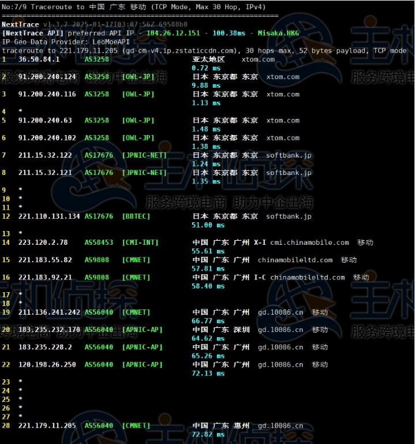
Task: Select the 51.00 ms latency value
Action: pyautogui.click(x=208, y=225)
